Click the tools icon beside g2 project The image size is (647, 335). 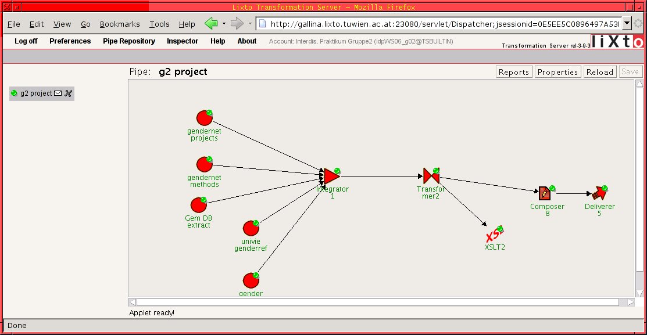coord(68,93)
